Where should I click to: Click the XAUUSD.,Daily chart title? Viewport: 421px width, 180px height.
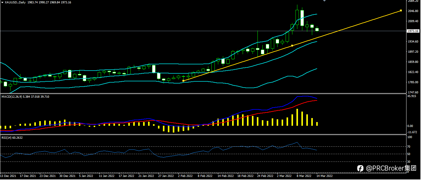click(x=15, y=2)
